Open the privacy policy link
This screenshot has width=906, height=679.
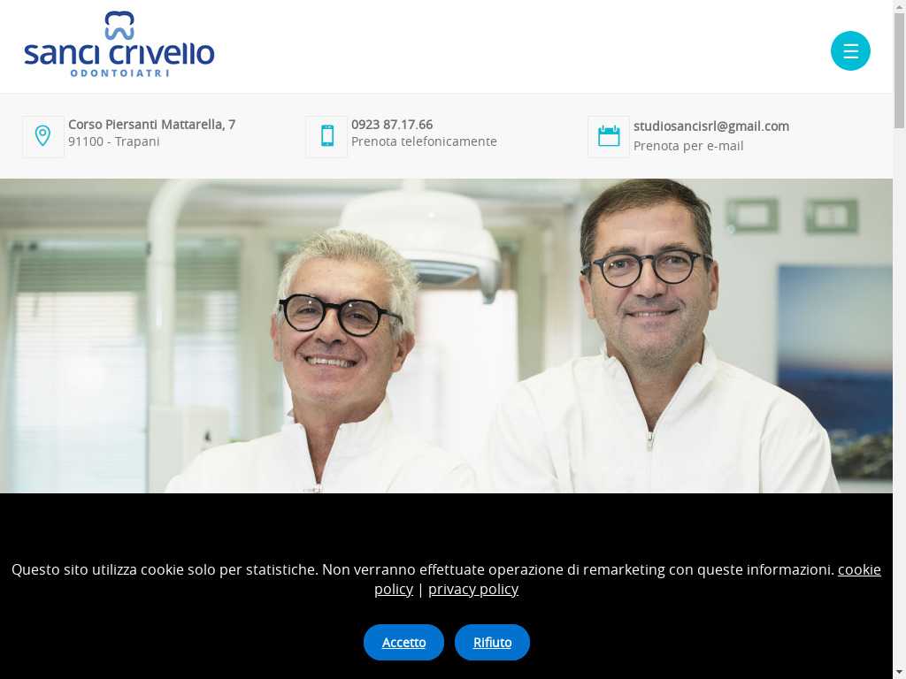point(472,589)
